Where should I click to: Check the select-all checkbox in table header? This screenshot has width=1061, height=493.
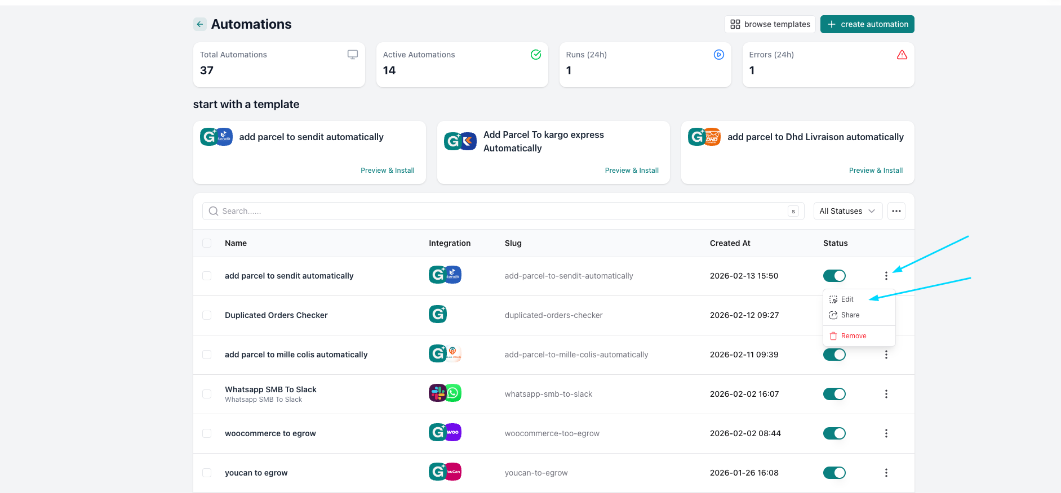[207, 243]
